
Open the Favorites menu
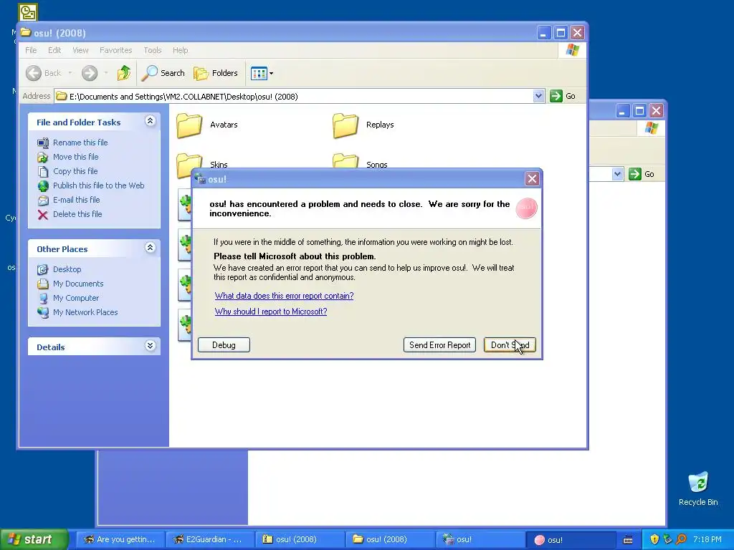click(x=115, y=50)
